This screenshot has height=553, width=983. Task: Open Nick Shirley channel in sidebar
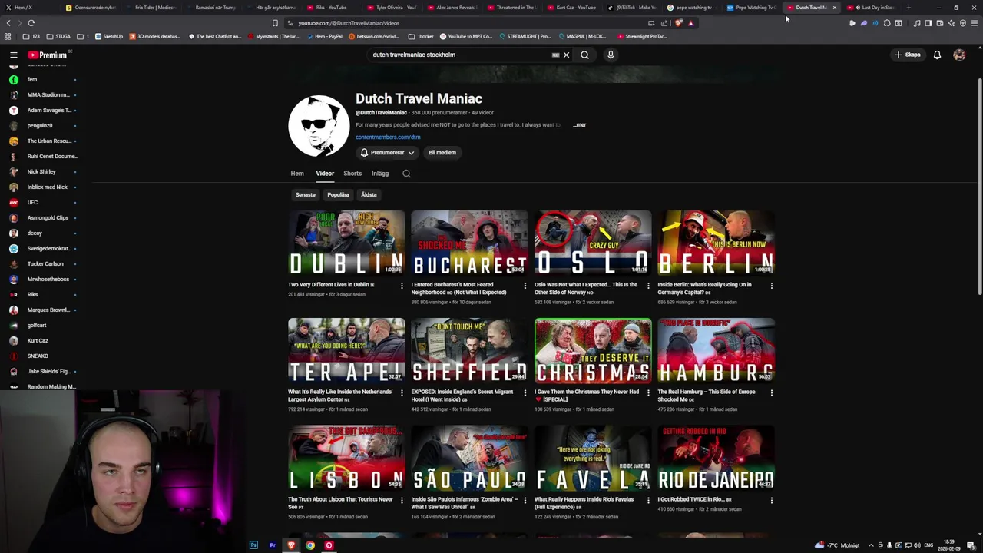pyautogui.click(x=42, y=171)
